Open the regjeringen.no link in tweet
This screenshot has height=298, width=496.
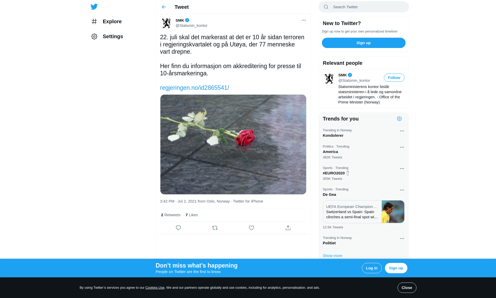pyautogui.click(x=195, y=88)
